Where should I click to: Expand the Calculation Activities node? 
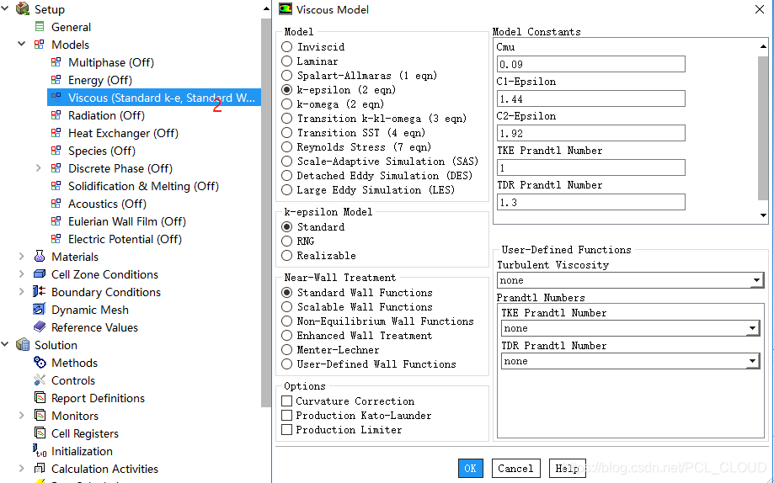22,468
